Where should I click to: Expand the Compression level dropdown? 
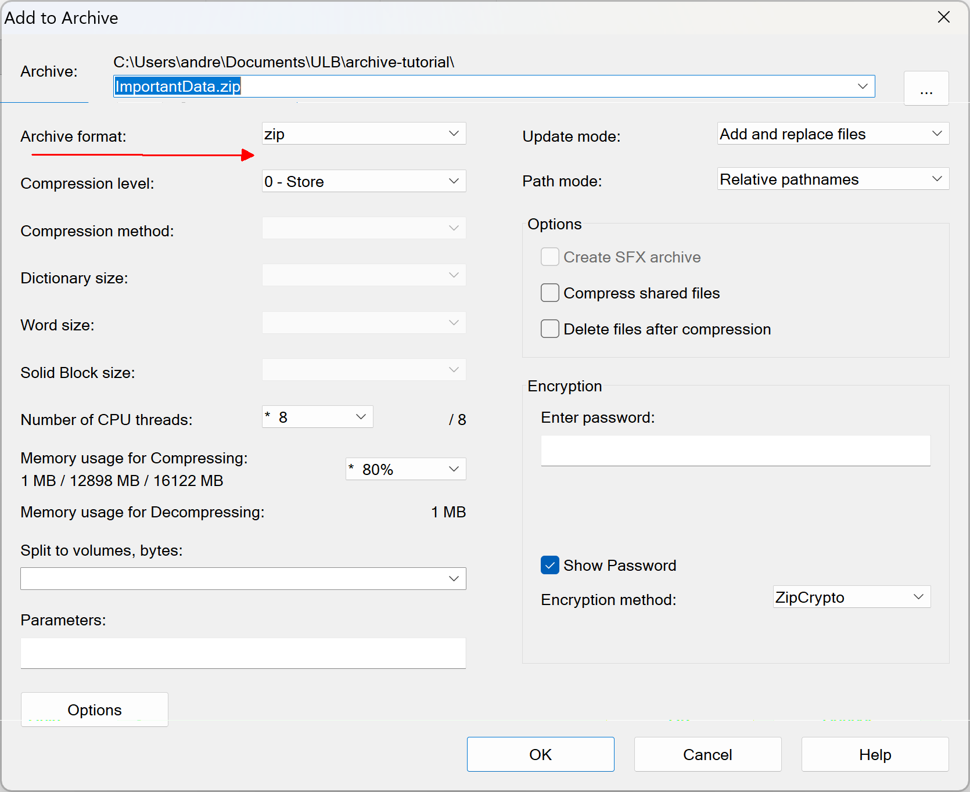[364, 181]
